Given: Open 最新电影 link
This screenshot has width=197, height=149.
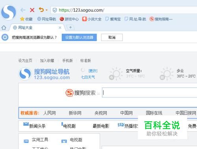Looking at the screenshot, I should (x=101, y=126).
